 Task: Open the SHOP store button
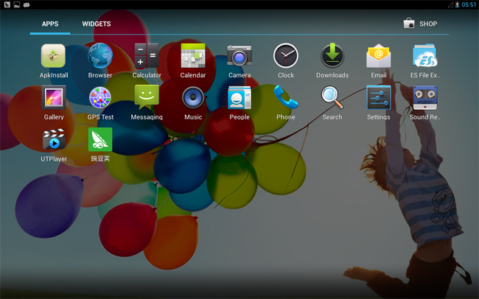pos(420,24)
